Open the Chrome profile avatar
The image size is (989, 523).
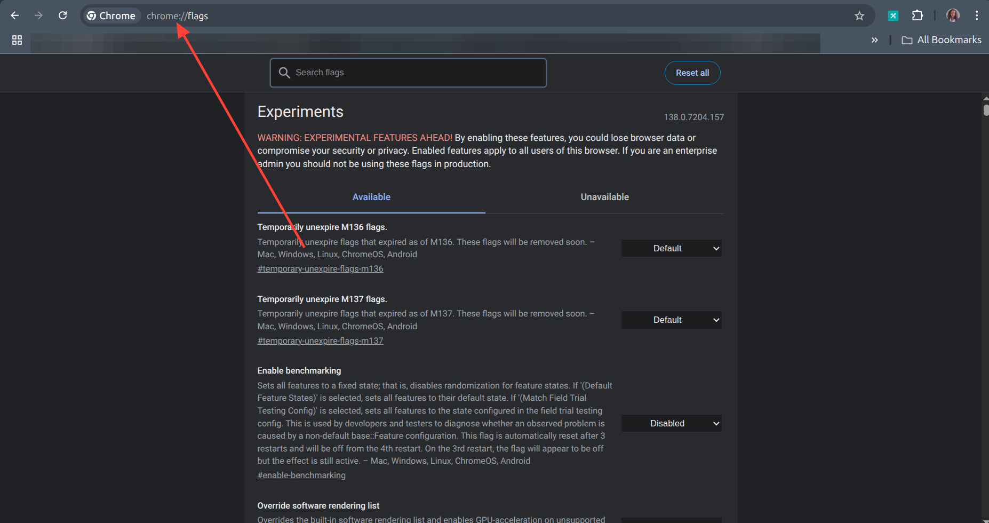click(x=953, y=15)
